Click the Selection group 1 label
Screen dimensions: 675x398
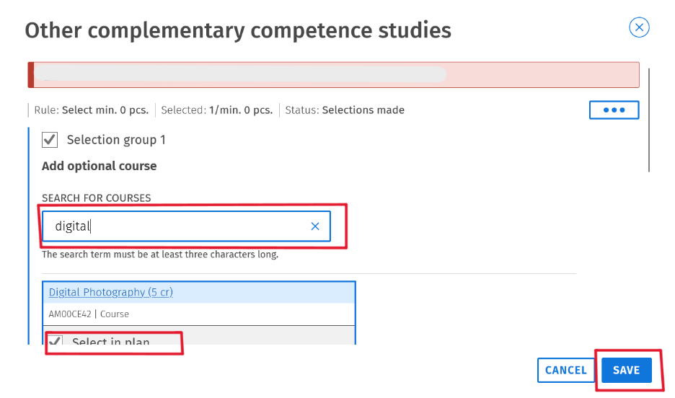[x=116, y=140]
